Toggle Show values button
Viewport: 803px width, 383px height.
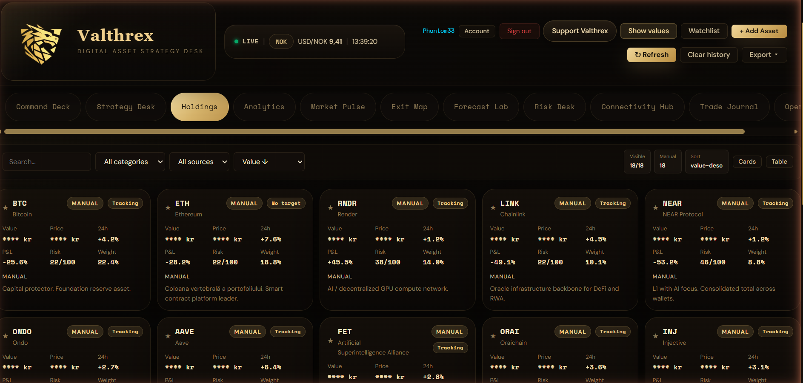[649, 31]
